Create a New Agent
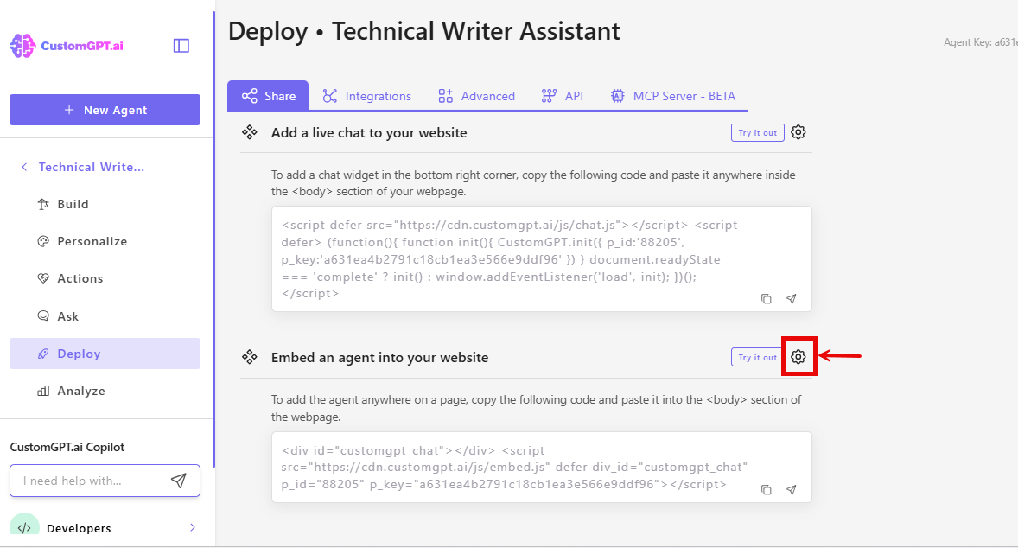This screenshot has height=548, width=1018. 105,110
